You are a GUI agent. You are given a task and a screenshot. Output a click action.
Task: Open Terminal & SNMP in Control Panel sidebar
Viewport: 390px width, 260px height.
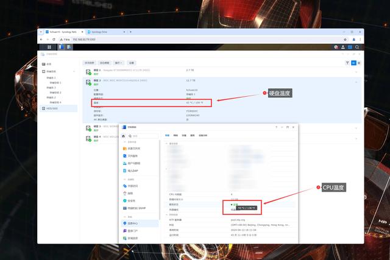[134, 208]
